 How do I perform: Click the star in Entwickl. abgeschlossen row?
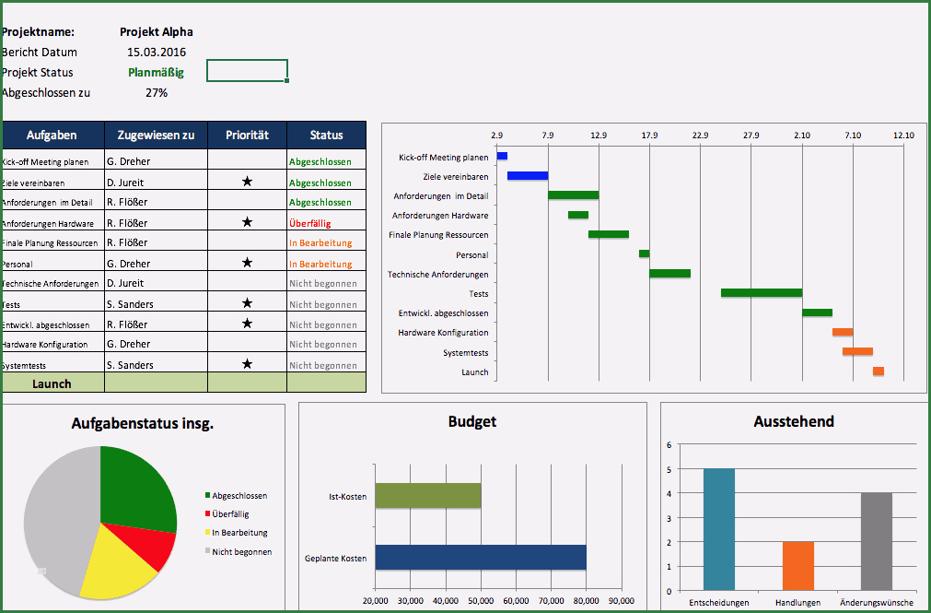tap(247, 324)
